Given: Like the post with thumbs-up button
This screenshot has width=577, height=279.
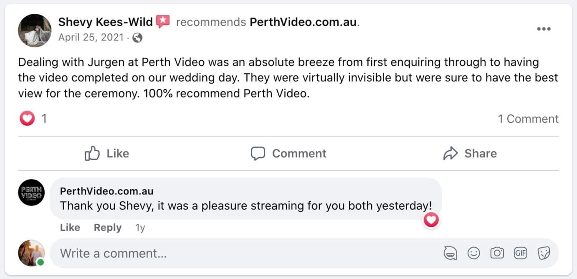Looking at the screenshot, I should click(x=107, y=153).
